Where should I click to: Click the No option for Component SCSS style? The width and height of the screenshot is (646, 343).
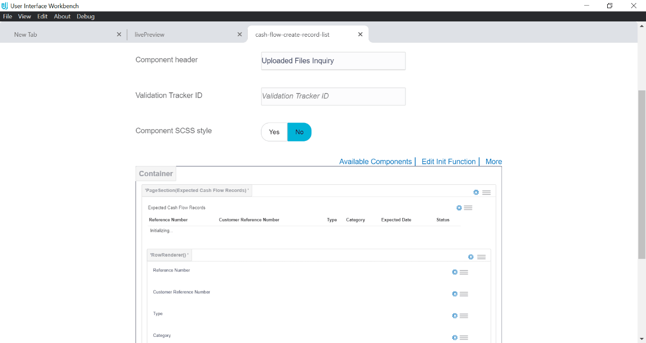pyautogui.click(x=299, y=132)
